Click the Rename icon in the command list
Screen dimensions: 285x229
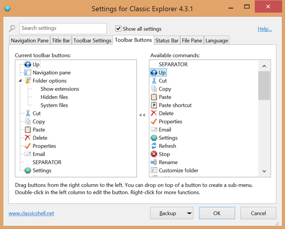pos(154,162)
